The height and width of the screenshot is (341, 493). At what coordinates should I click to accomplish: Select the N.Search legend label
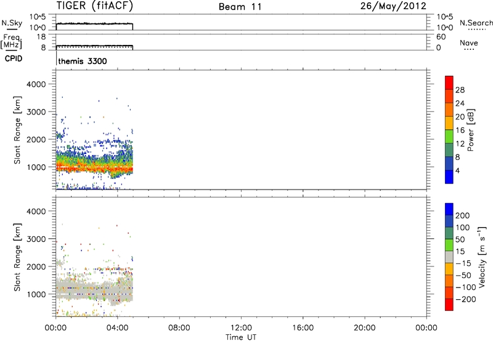coord(476,23)
